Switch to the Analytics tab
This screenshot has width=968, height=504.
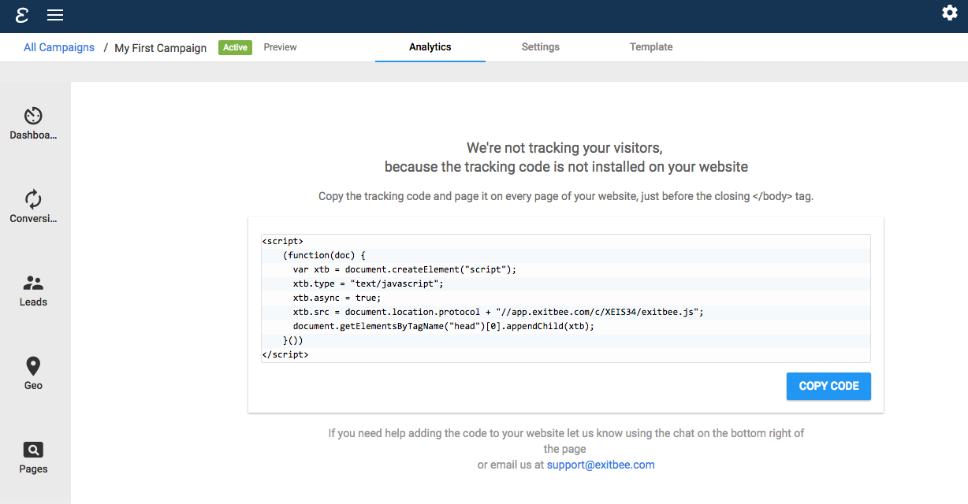(x=430, y=47)
